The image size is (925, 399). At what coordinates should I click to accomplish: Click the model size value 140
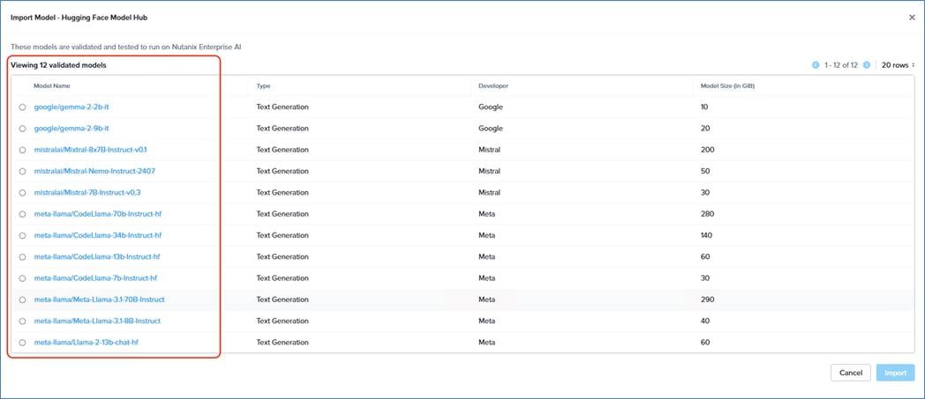707,235
